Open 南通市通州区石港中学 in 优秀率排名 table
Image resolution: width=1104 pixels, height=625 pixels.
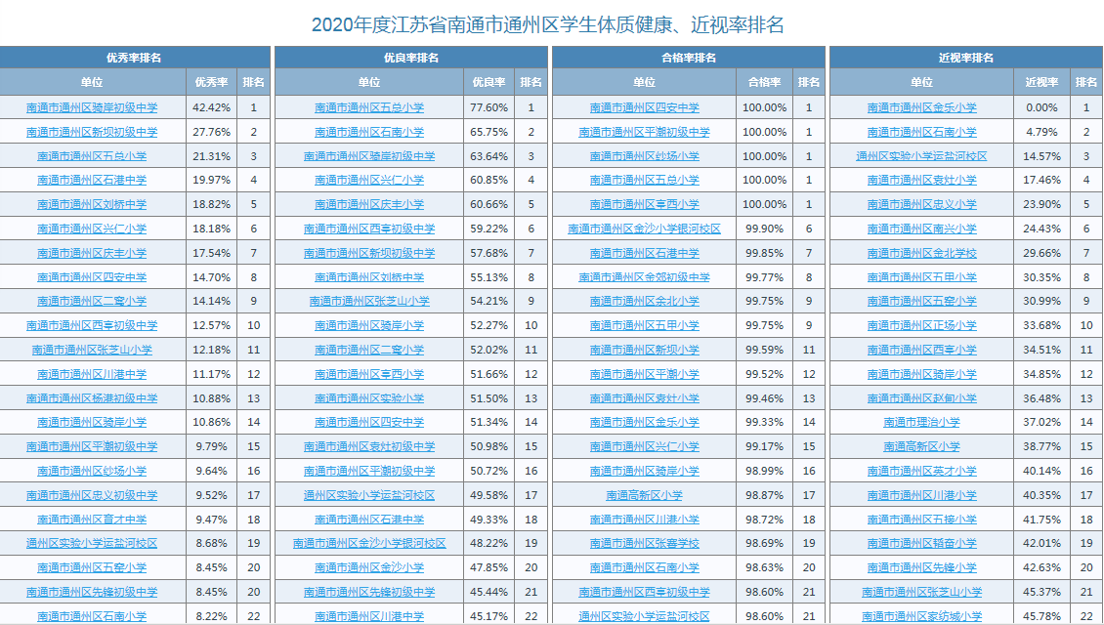pyautogui.click(x=92, y=180)
